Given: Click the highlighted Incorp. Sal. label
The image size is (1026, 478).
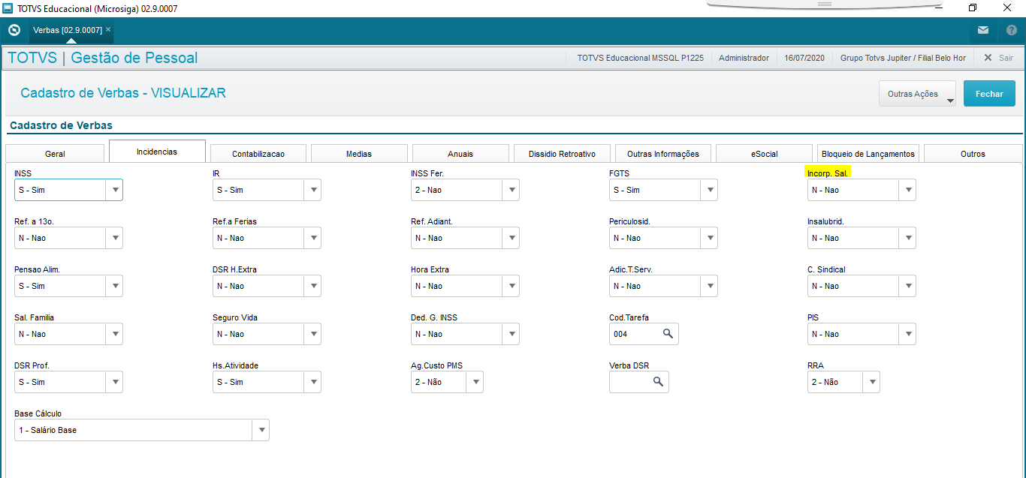Looking at the screenshot, I should tap(828, 173).
